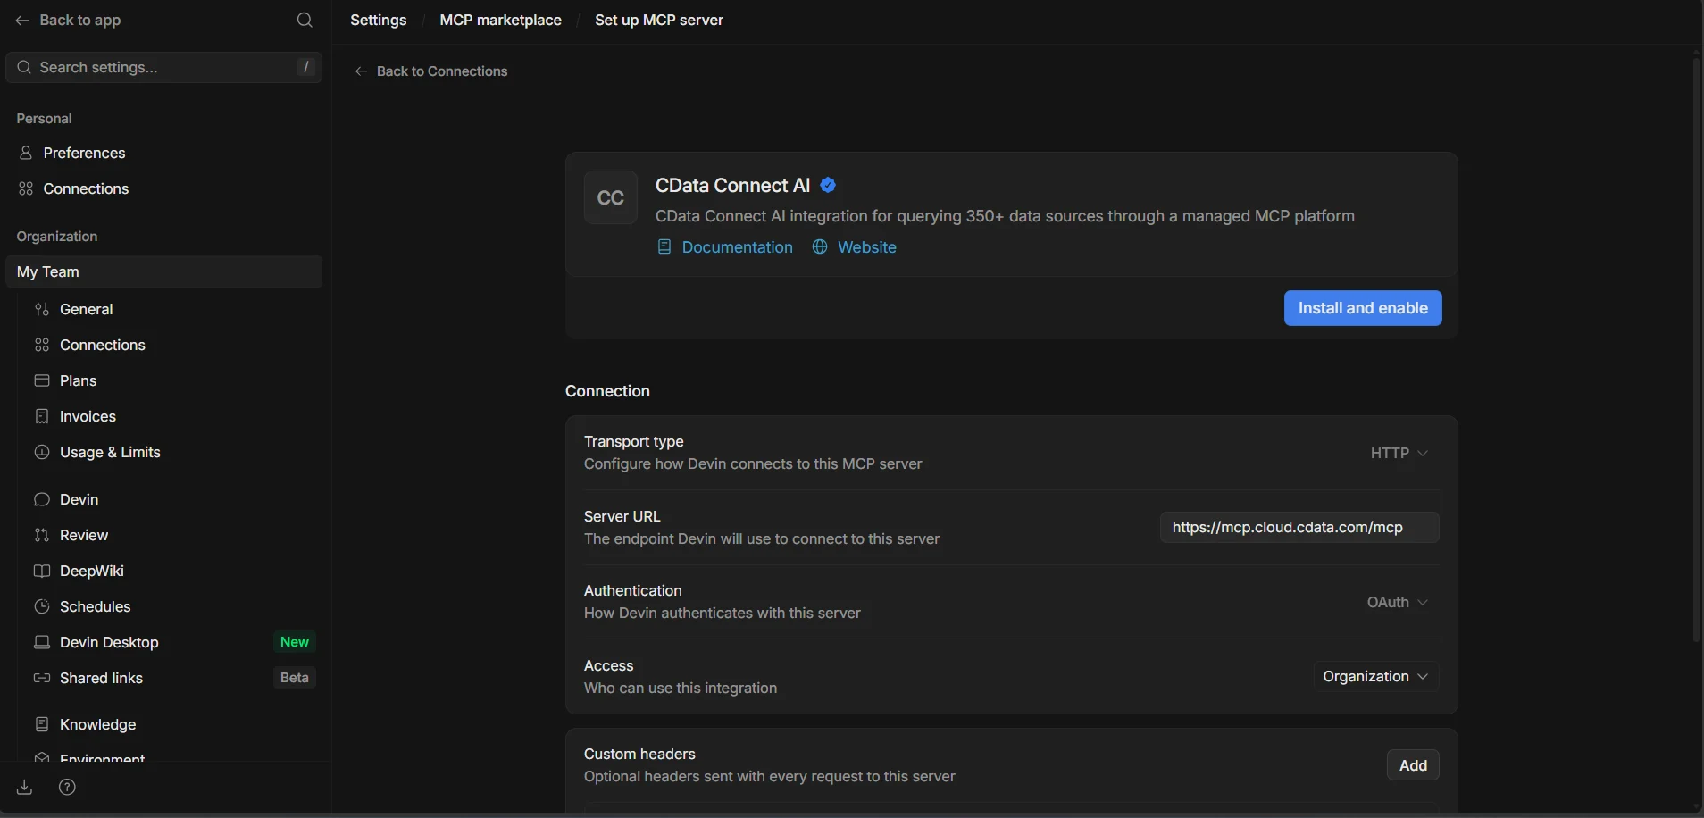Click the Review pull-request icon
The height and width of the screenshot is (818, 1704).
(x=41, y=535)
